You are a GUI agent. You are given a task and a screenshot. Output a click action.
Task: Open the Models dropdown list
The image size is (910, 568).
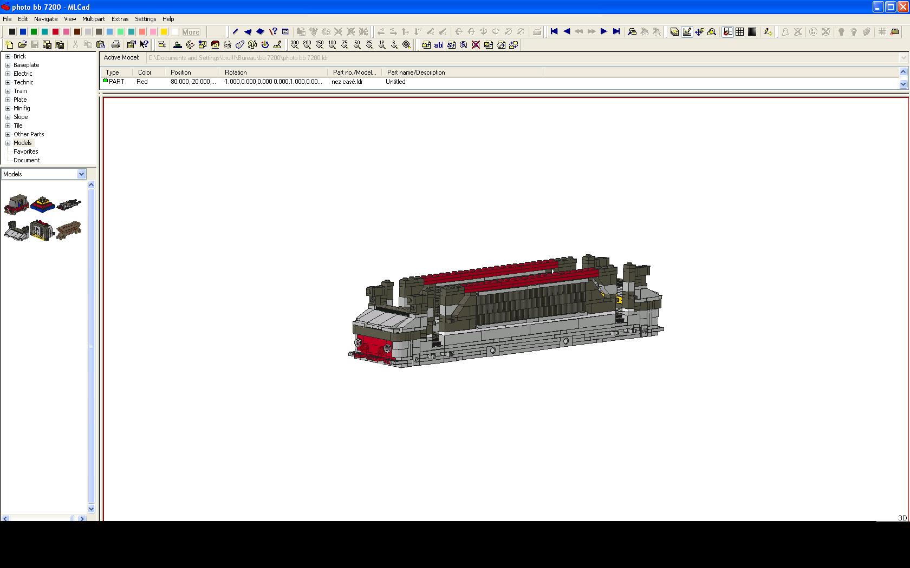click(x=81, y=174)
